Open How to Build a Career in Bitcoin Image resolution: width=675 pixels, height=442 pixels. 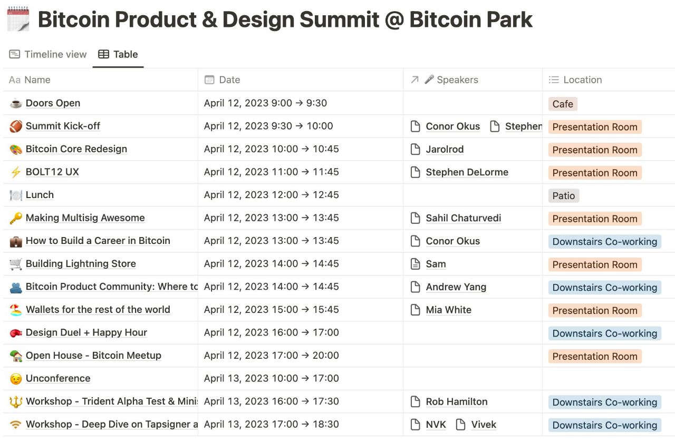[x=98, y=241]
